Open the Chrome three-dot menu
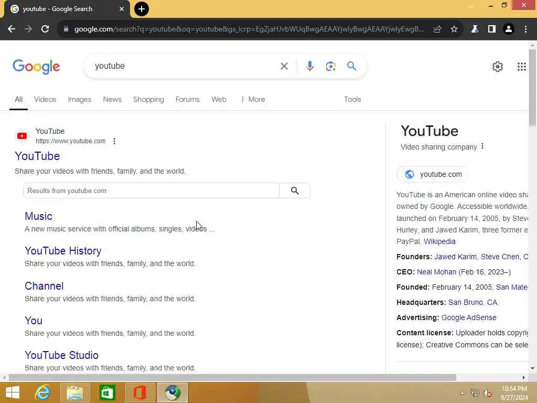 point(525,29)
